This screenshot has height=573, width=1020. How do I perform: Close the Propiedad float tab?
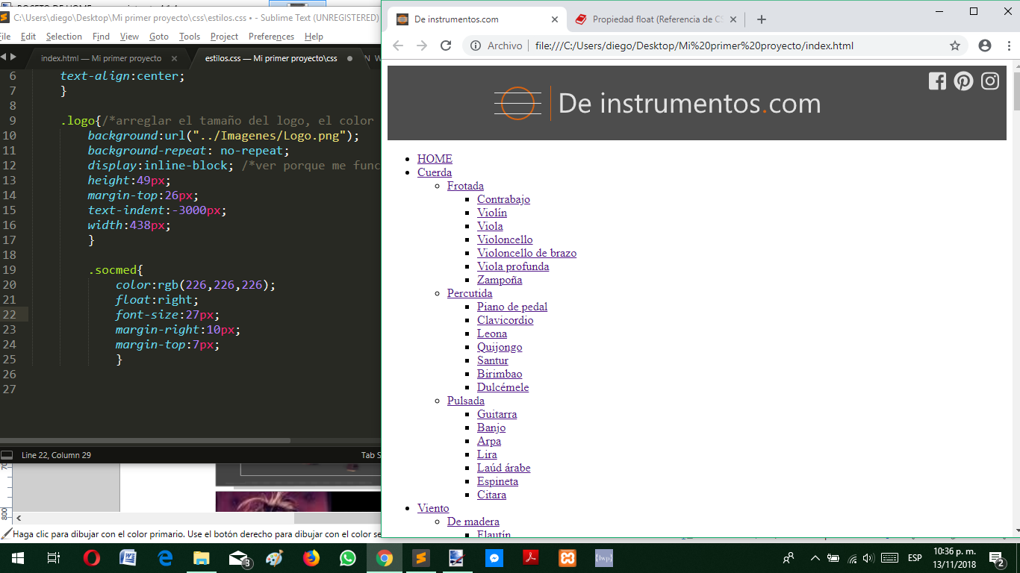point(733,19)
